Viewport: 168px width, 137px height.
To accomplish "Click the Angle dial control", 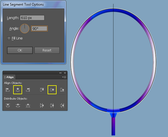I will tap(25, 29).
